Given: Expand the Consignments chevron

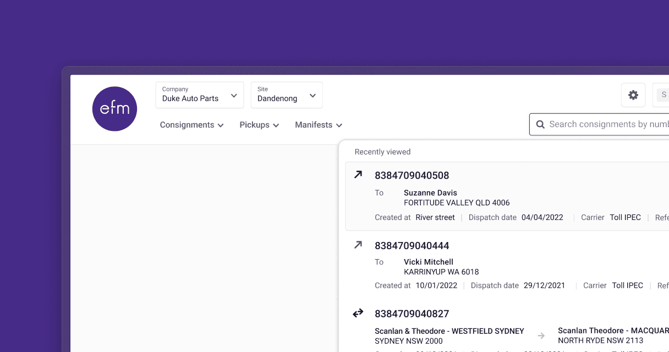Looking at the screenshot, I should (x=222, y=125).
